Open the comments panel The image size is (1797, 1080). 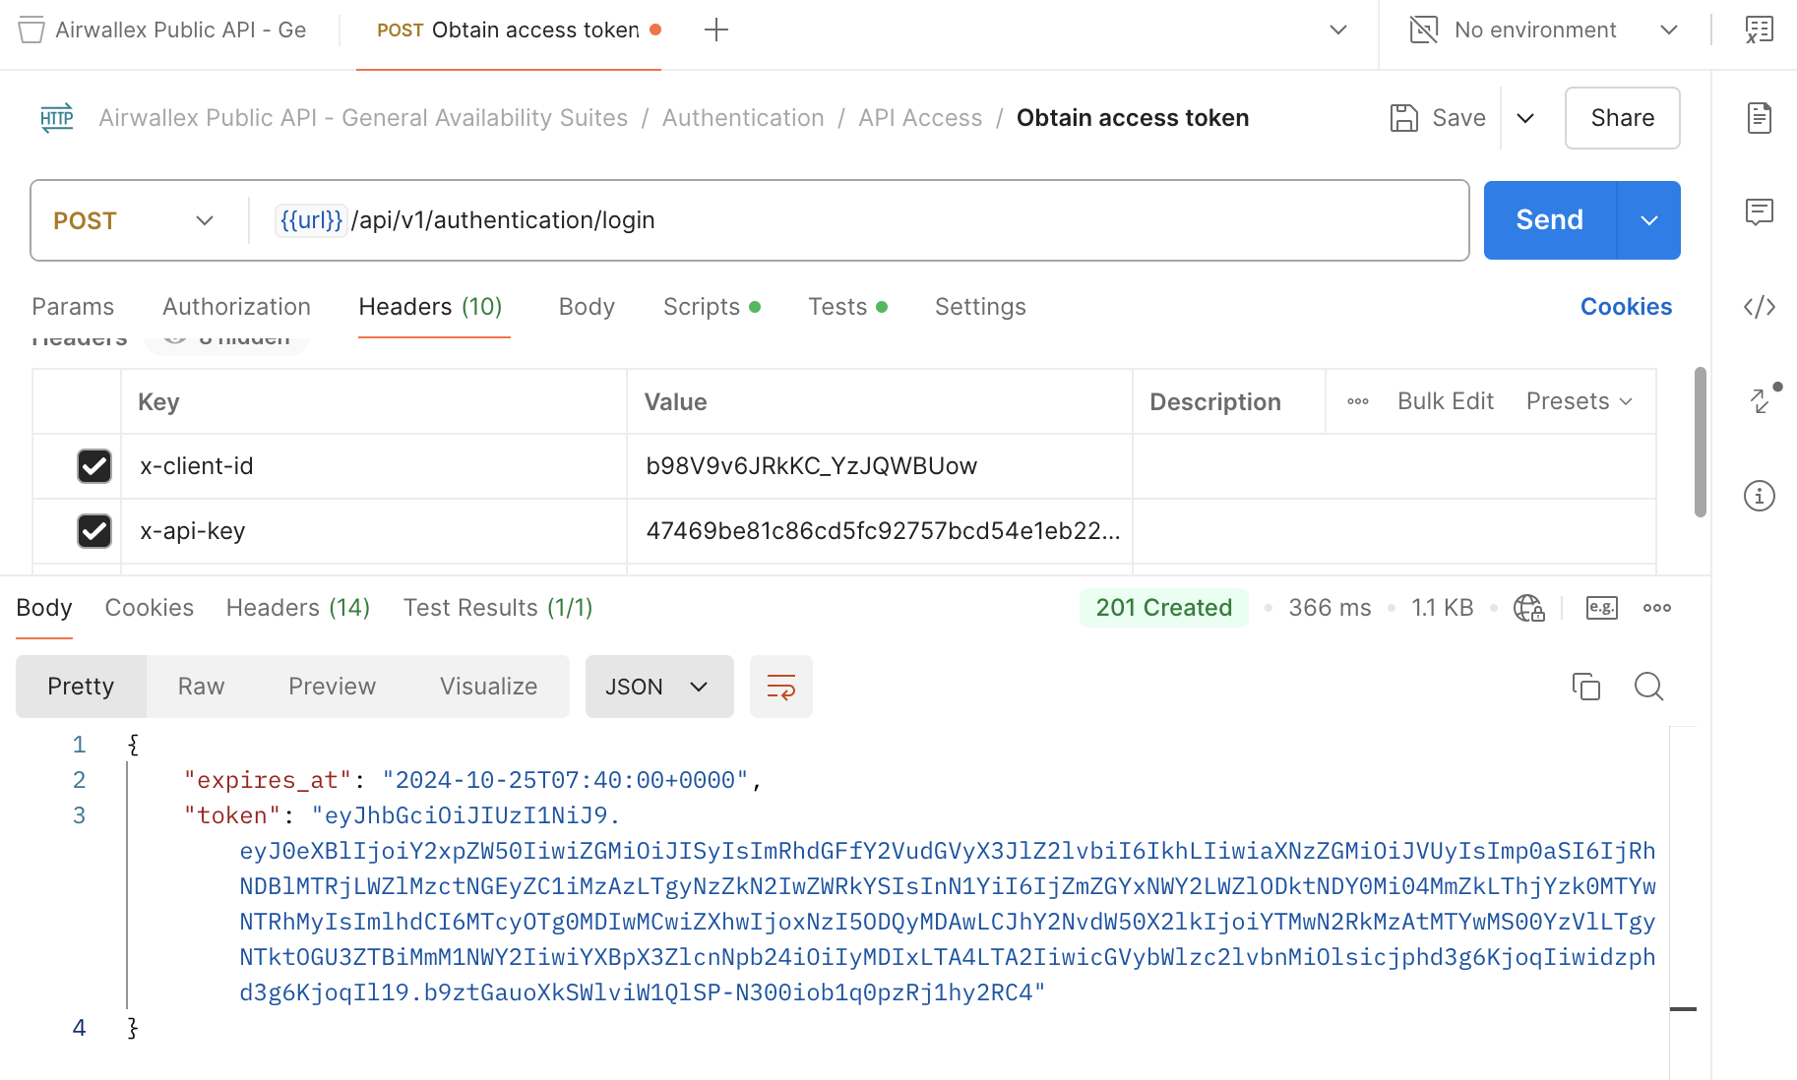click(1761, 212)
